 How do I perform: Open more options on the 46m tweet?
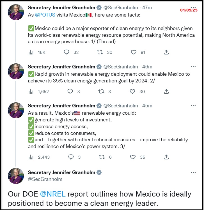[x=193, y=67]
